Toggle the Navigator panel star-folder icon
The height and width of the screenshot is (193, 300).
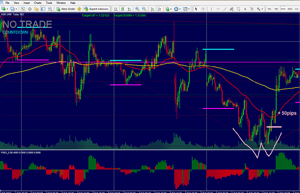[36, 9]
